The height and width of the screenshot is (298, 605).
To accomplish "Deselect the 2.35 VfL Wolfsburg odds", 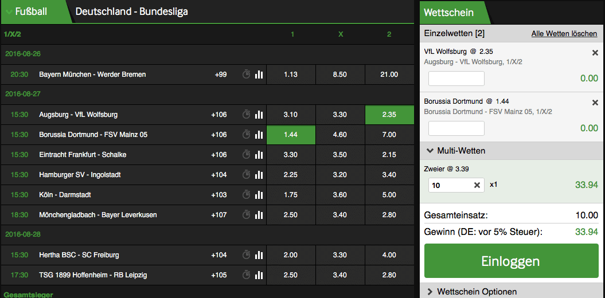I will click(389, 115).
